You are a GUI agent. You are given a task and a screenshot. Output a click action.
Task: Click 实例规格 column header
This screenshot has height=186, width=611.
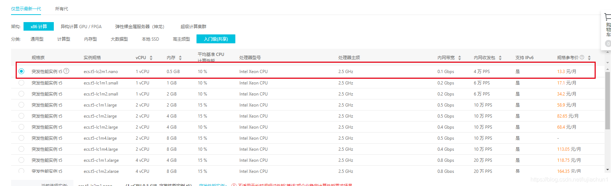click(92, 57)
